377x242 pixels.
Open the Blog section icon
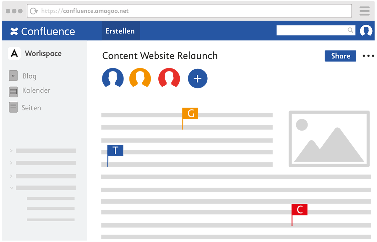click(13, 76)
